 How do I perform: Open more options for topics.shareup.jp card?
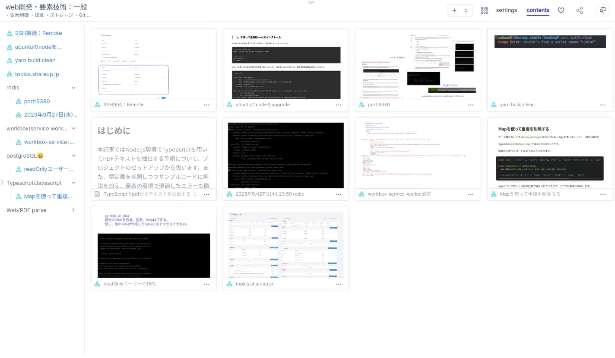point(339,284)
